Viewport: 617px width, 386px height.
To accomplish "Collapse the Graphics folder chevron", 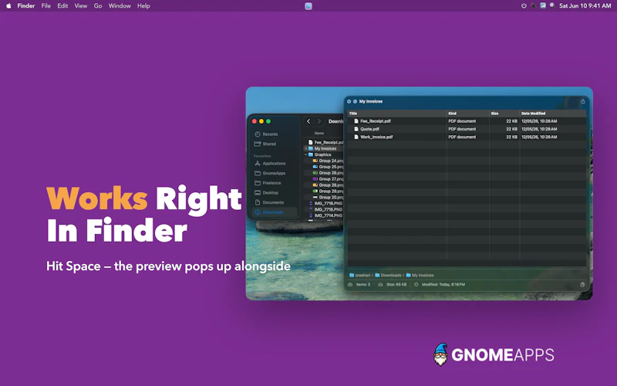I will tap(305, 155).
